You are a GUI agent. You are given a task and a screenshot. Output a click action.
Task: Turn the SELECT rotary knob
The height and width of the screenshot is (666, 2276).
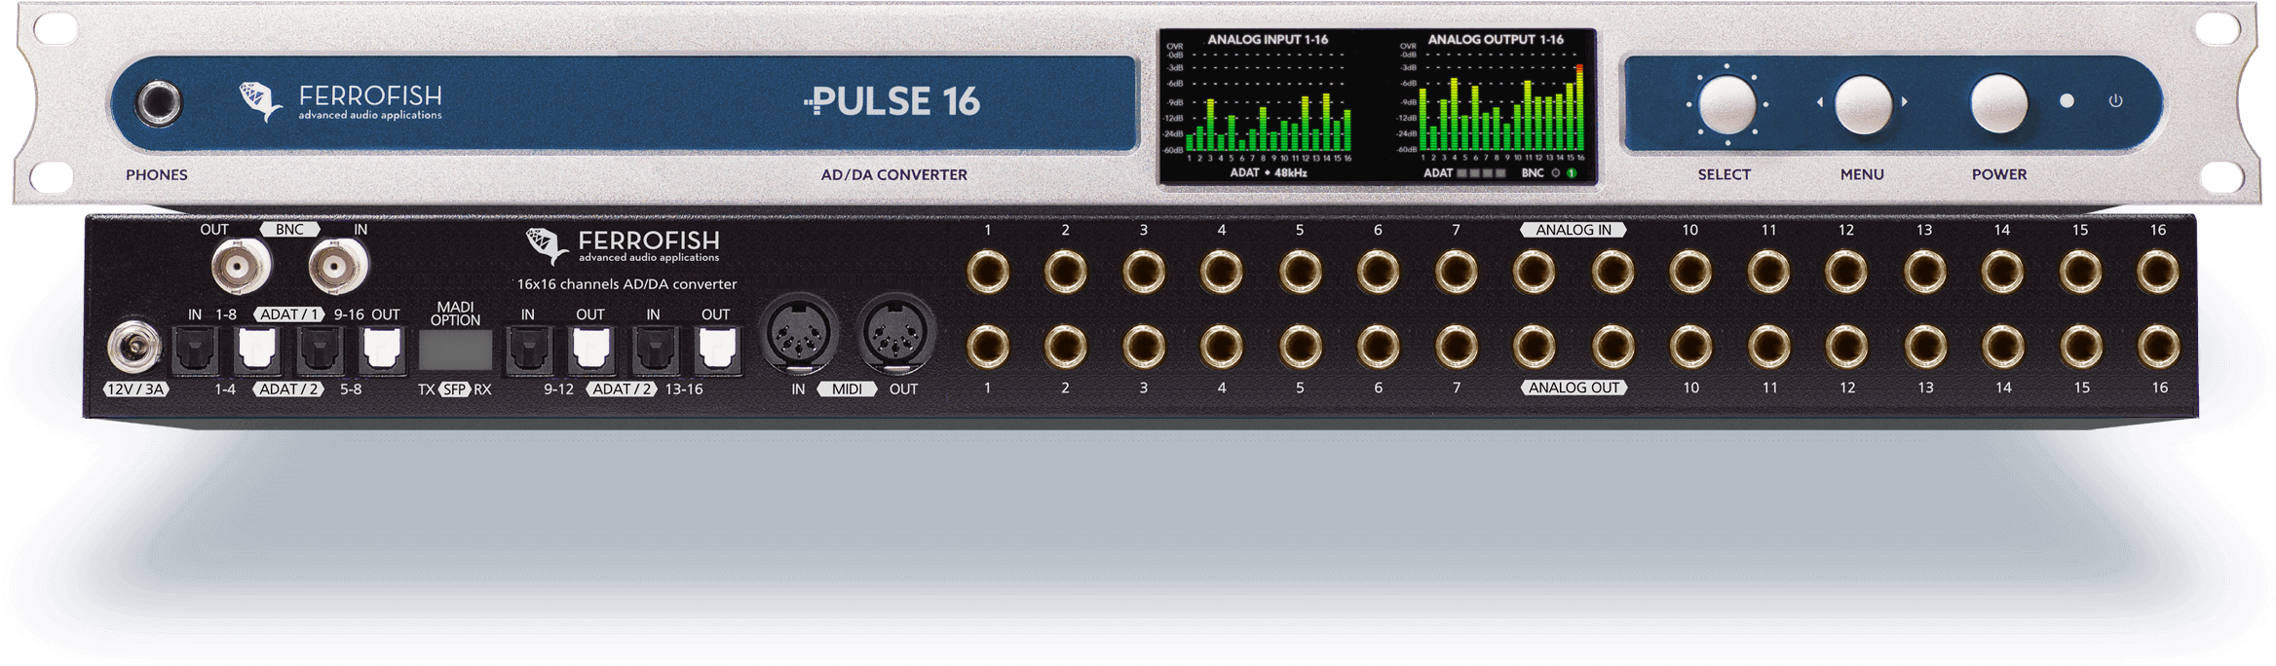[x=1726, y=103]
